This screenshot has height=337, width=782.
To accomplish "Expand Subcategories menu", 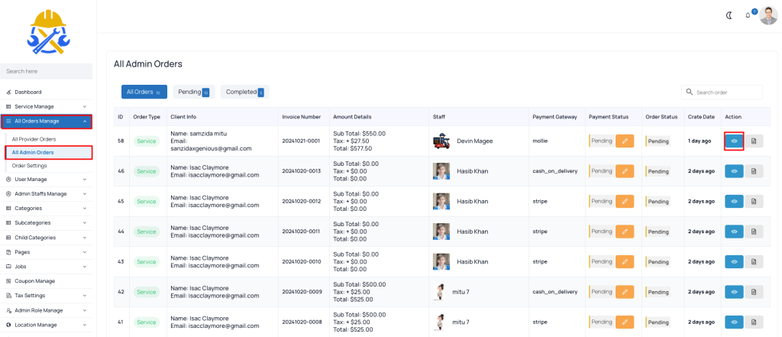I will click(46, 222).
